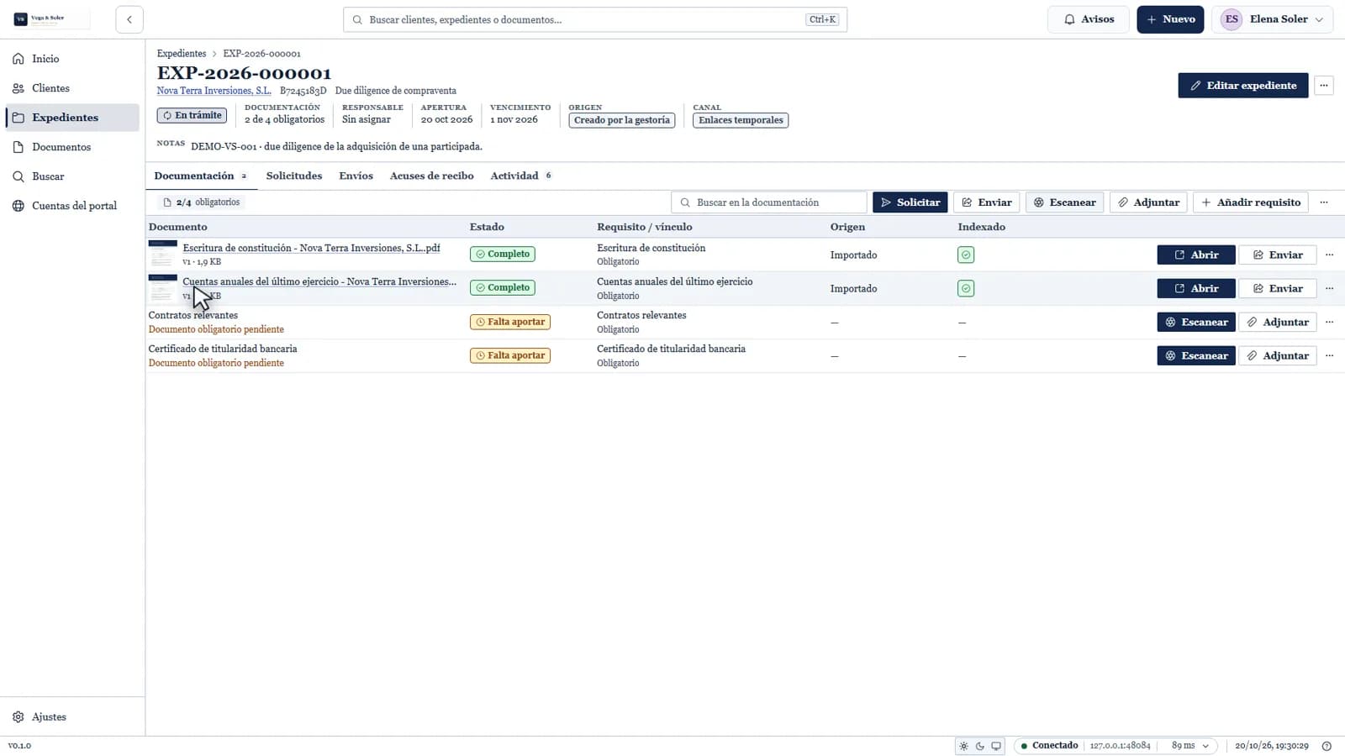The height and width of the screenshot is (756, 1345).
Task: Switch to Solicitudes tab
Action: coord(294,176)
